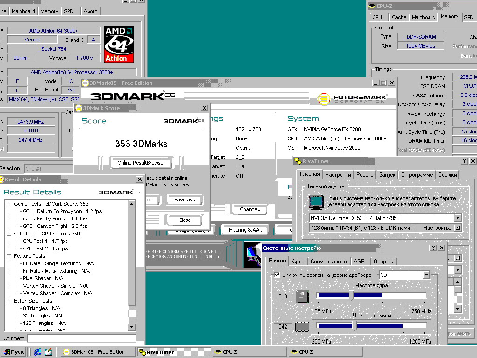Open the Пуск start menu

(14, 352)
